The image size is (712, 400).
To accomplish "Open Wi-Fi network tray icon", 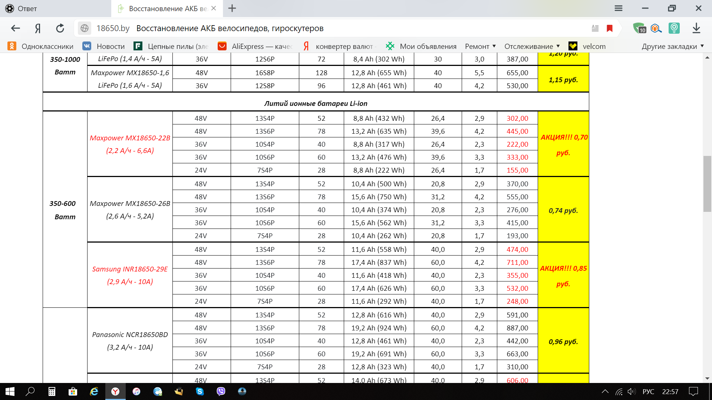I will pos(619,391).
